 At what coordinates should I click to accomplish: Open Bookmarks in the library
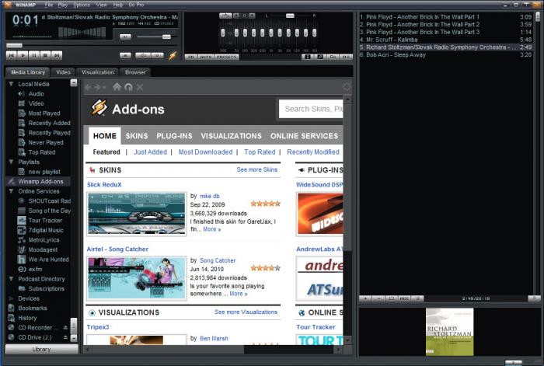[33, 308]
